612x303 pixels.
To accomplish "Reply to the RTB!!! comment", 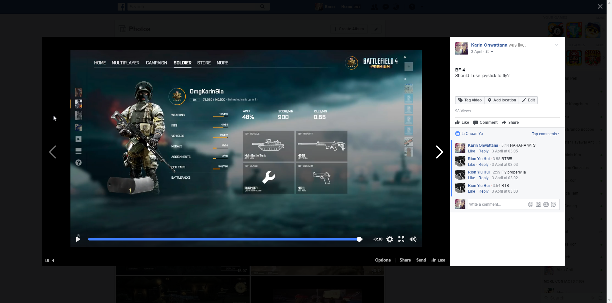I will click(484, 165).
